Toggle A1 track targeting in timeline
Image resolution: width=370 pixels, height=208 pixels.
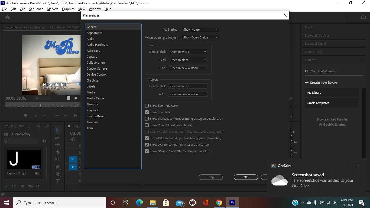73,167
